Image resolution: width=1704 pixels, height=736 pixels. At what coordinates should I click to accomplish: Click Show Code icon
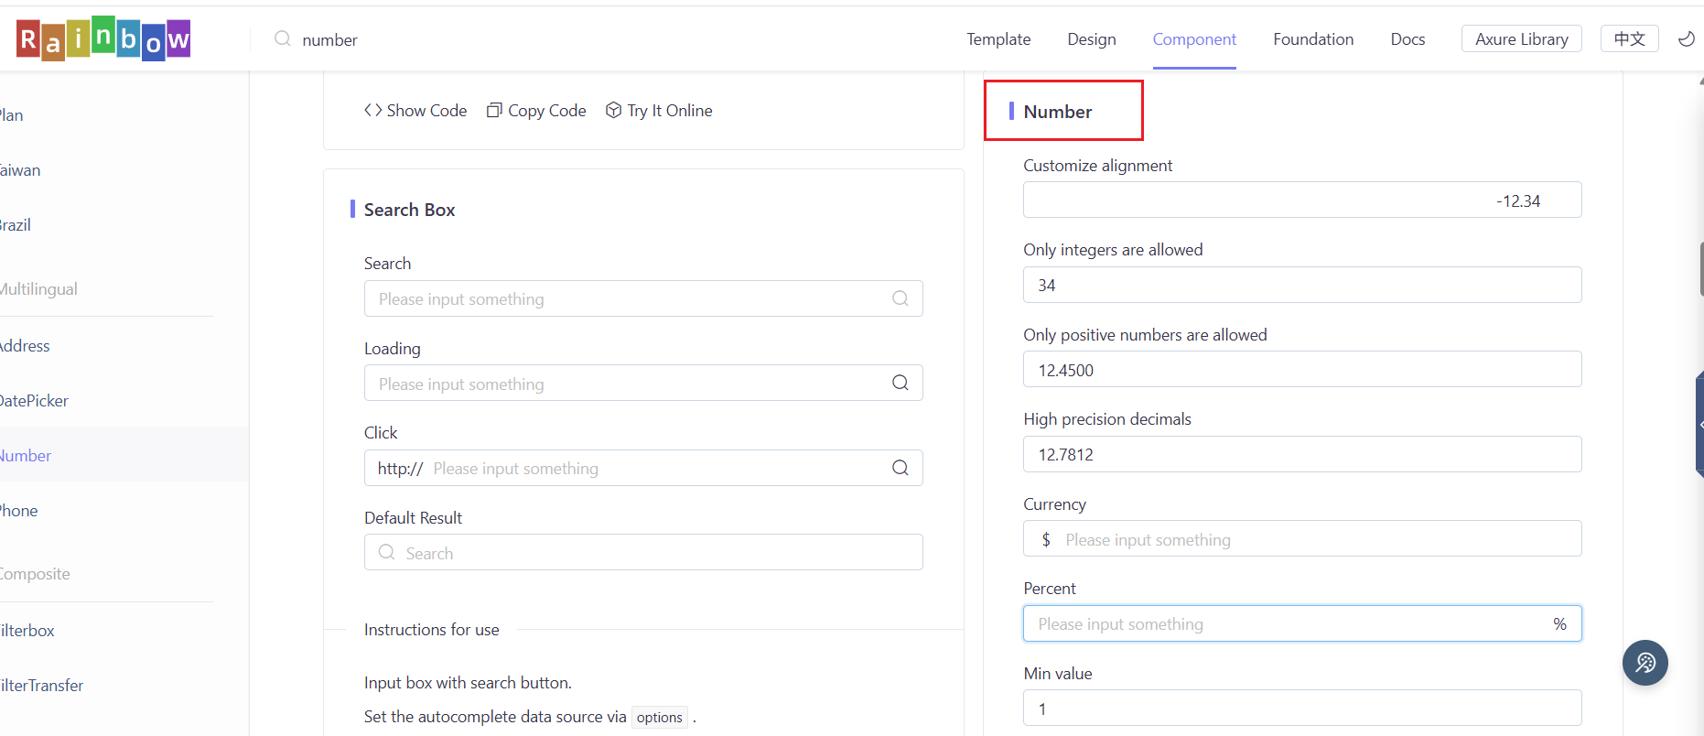click(x=373, y=111)
